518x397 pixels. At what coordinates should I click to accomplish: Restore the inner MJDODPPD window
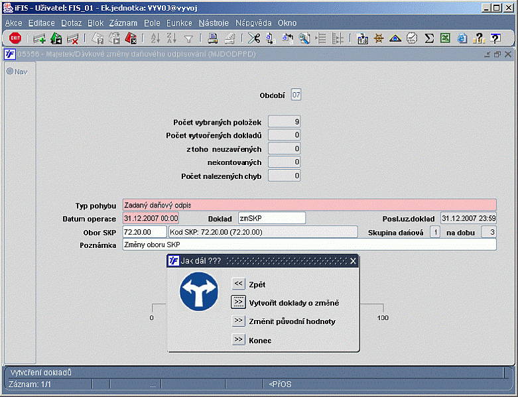[x=497, y=54]
